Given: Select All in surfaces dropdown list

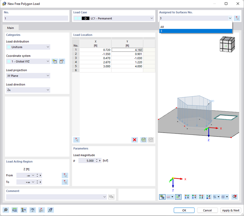Looking at the screenshot, I should point(196,27).
